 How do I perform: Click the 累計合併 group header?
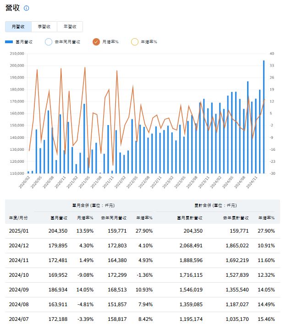215,205
